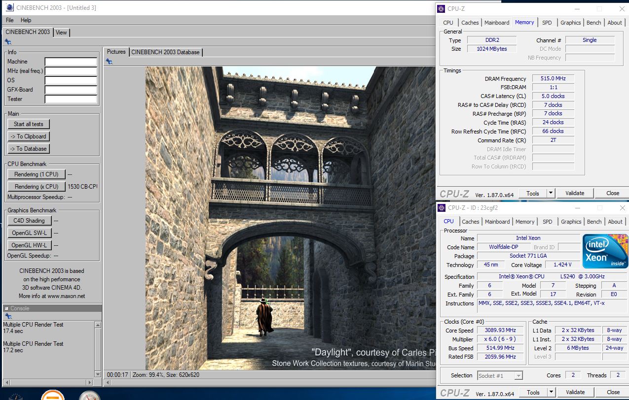Open the Bench tab in the lower CPU-Z window
The width and height of the screenshot is (629, 400).
tap(594, 222)
